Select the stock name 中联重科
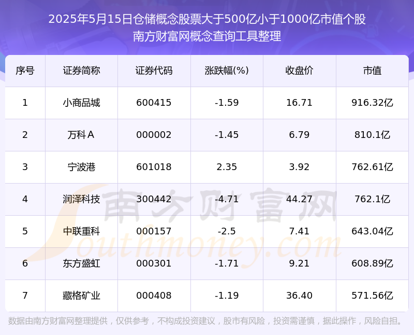Screen dimensions: 414x335 coord(81,231)
